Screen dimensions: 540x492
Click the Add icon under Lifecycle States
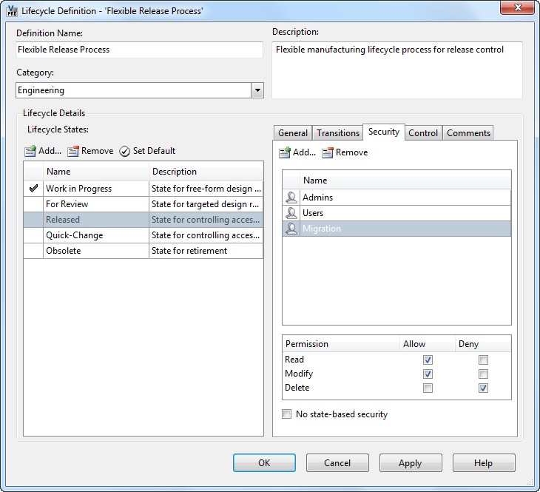tap(30, 151)
